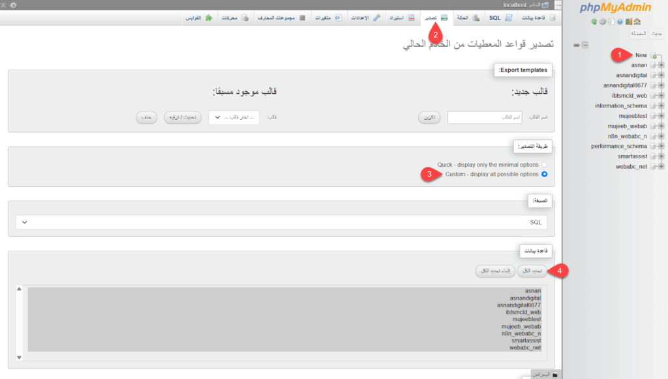Click the template name input field

485,117
